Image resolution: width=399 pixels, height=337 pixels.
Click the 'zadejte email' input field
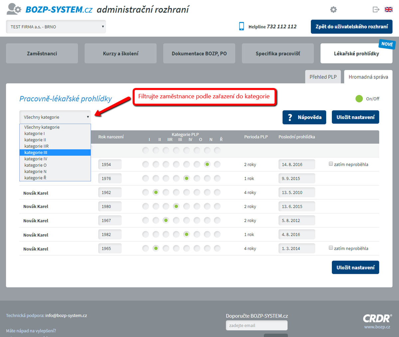(x=257, y=325)
